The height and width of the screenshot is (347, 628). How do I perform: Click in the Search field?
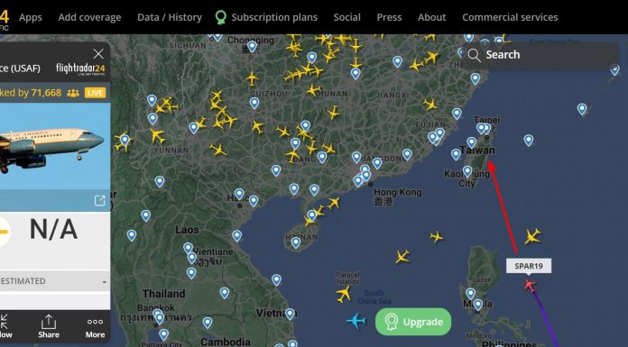(x=539, y=55)
